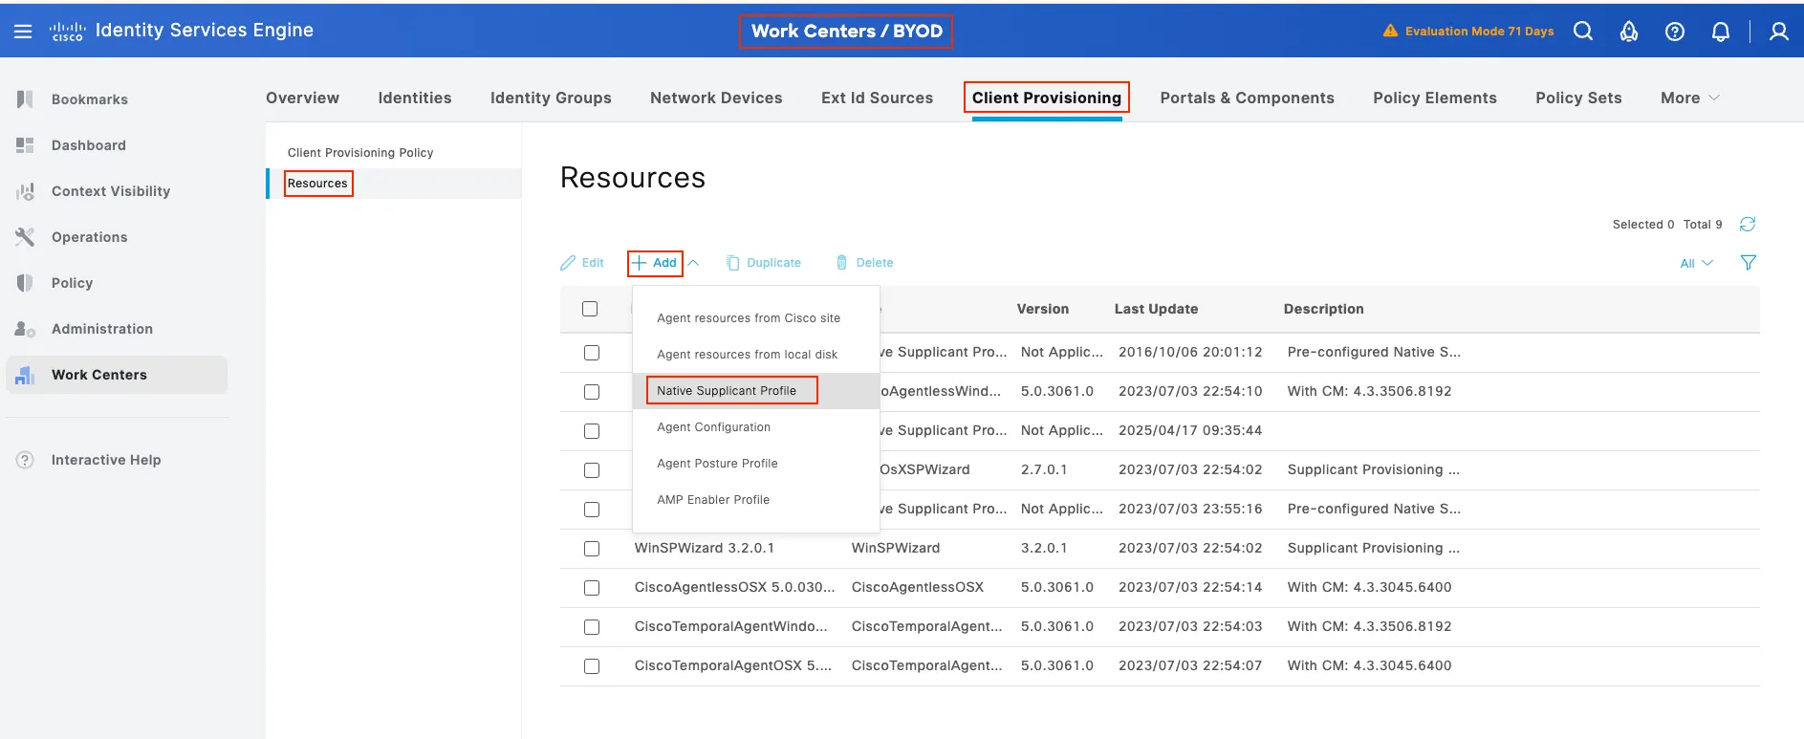The height and width of the screenshot is (739, 1804).
Task: Select AMP Enabler Profile menu item
Action: point(713,500)
